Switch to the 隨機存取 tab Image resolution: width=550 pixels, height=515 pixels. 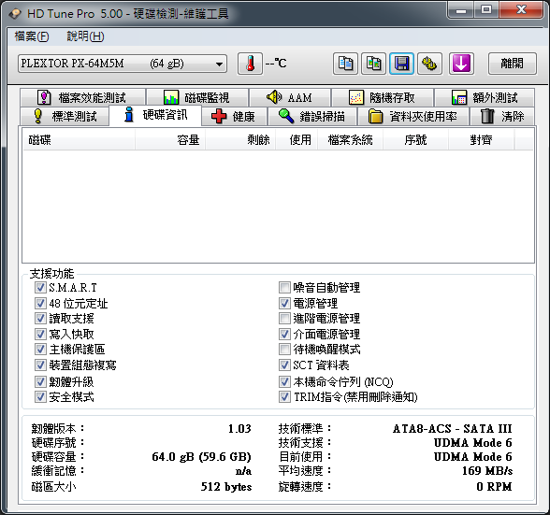[x=383, y=97]
